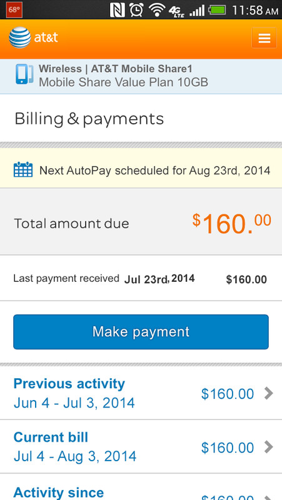The width and height of the screenshot is (282, 500).
Task: Select the Mobile Share Value Plan header
Action: 141,76
